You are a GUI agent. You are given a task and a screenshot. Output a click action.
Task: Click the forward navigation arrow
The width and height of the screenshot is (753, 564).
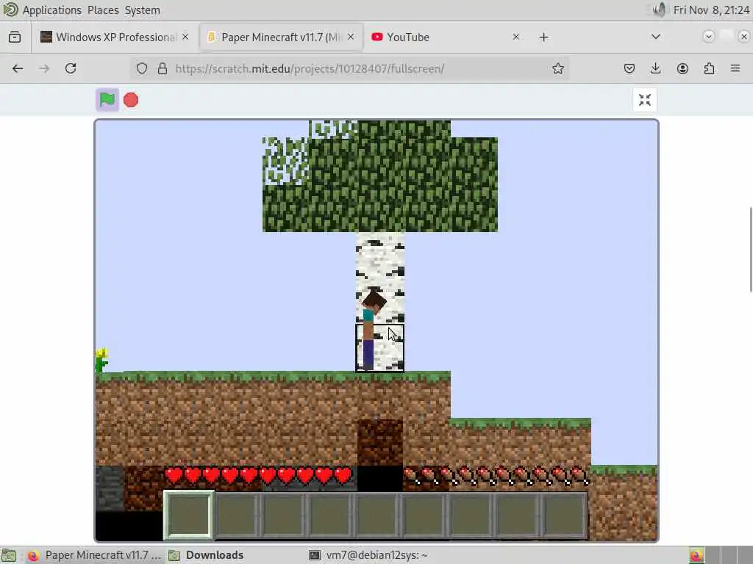click(44, 68)
